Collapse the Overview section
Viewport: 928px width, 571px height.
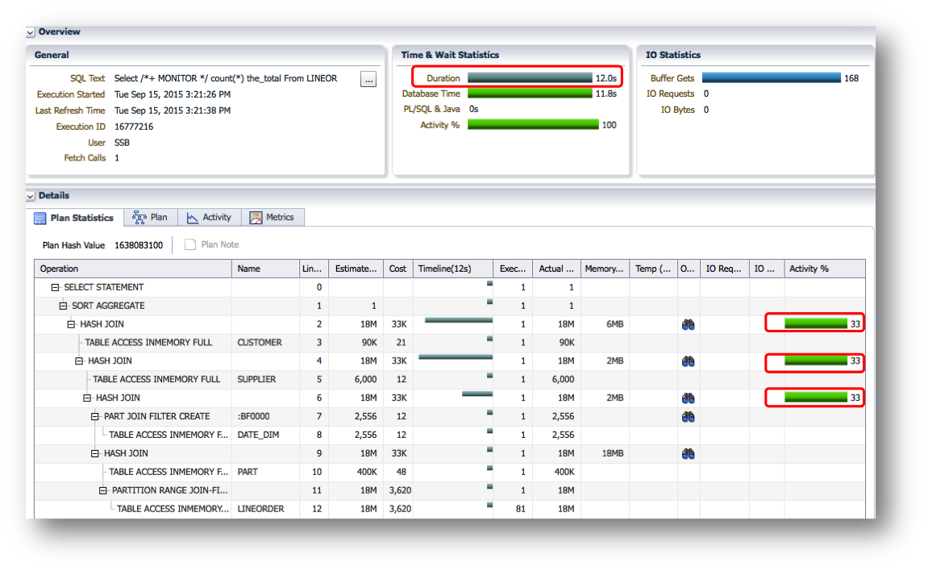click(x=30, y=32)
